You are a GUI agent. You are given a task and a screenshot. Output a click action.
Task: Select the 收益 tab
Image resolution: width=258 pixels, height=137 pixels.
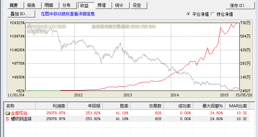point(86,6)
